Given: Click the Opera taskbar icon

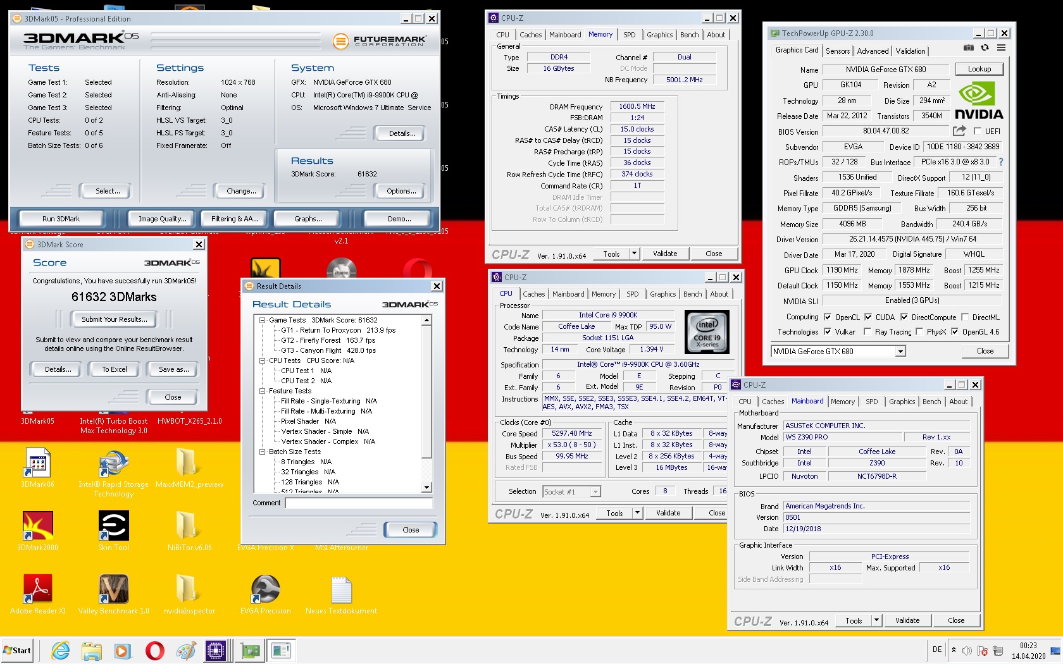Looking at the screenshot, I should [x=154, y=650].
